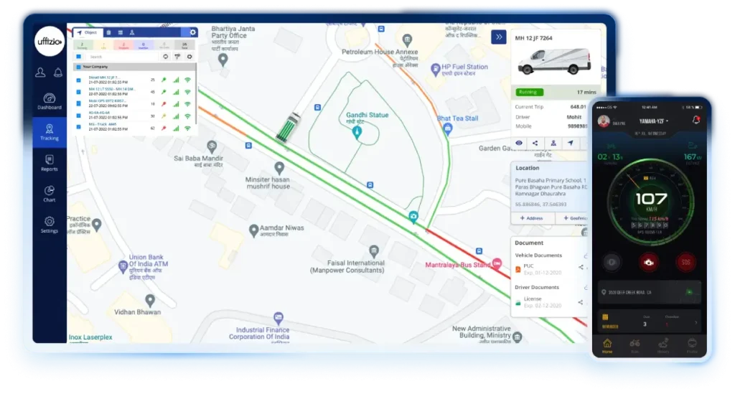735x394 pixels.
Task: Uncheck the MG - Truck vehicle checkbox
Action: point(79,128)
